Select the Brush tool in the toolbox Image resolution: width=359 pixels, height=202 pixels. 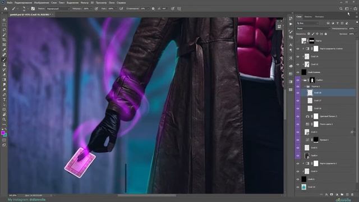(4, 60)
